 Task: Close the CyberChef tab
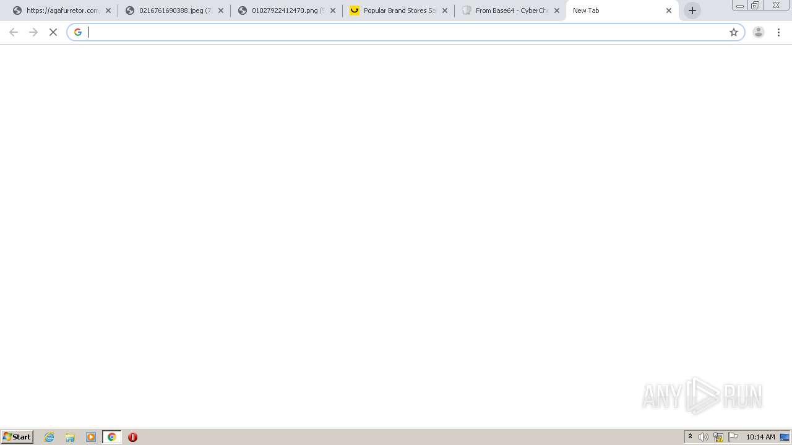(x=557, y=11)
